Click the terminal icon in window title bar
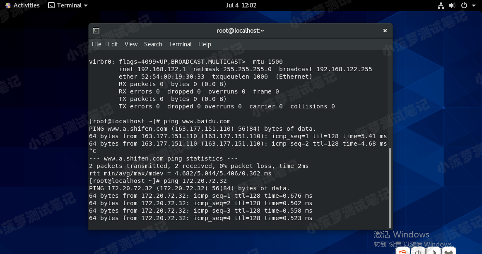 pyautogui.click(x=96, y=31)
